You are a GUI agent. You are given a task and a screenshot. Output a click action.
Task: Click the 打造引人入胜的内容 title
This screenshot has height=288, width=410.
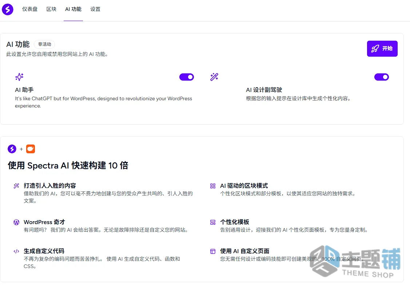click(x=50, y=186)
